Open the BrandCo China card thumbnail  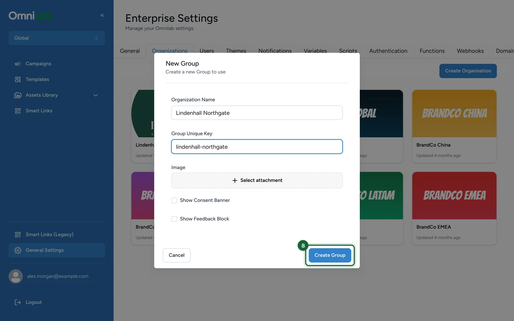[x=454, y=114]
